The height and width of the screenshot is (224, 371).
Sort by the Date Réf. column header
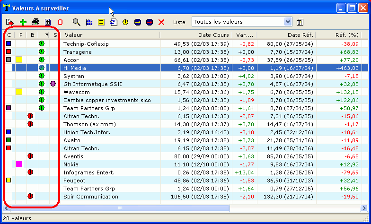286,35
